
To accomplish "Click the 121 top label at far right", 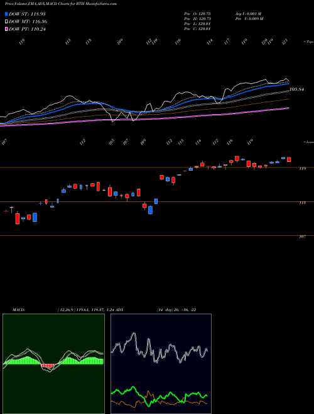I will (x=285, y=42).
